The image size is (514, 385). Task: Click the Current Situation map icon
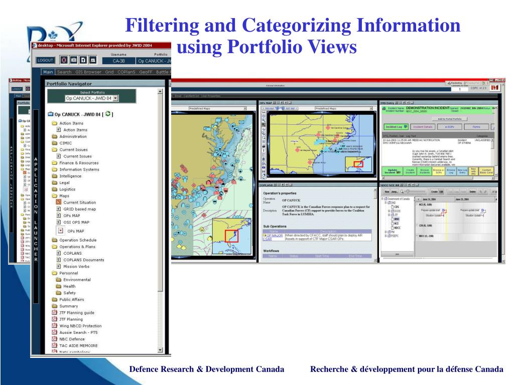pos(59,203)
